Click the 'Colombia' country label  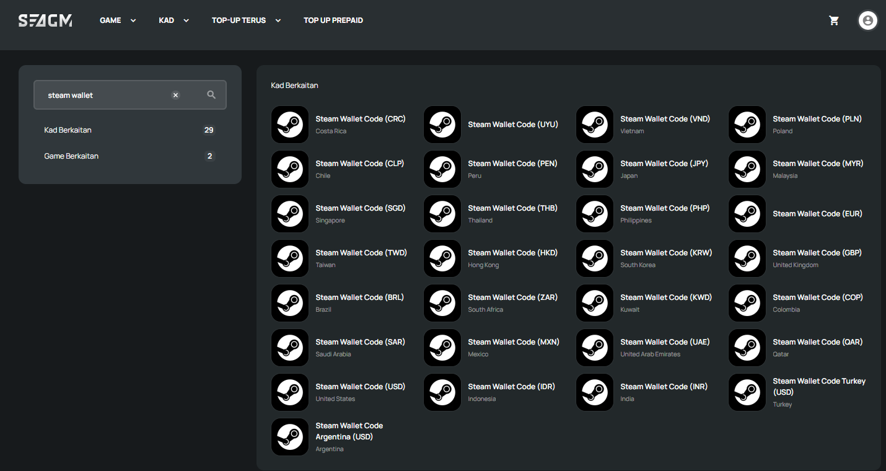(786, 310)
